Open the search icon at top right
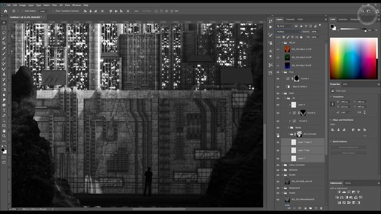The image size is (381, 214). pyautogui.click(x=363, y=11)
